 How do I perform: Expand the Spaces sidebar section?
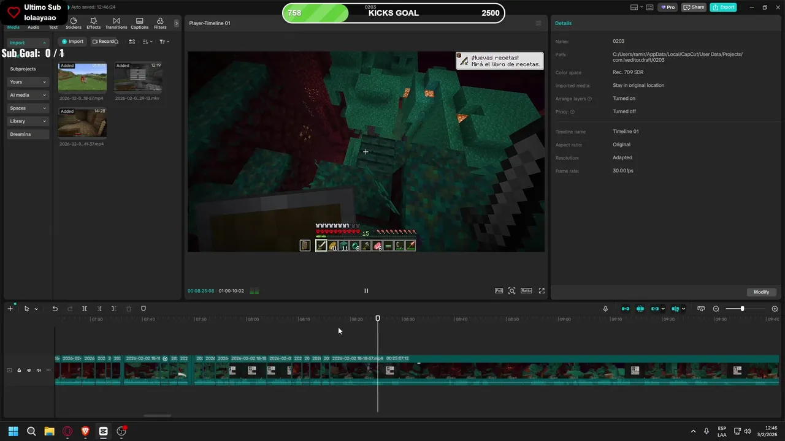[x=28, y=108]
